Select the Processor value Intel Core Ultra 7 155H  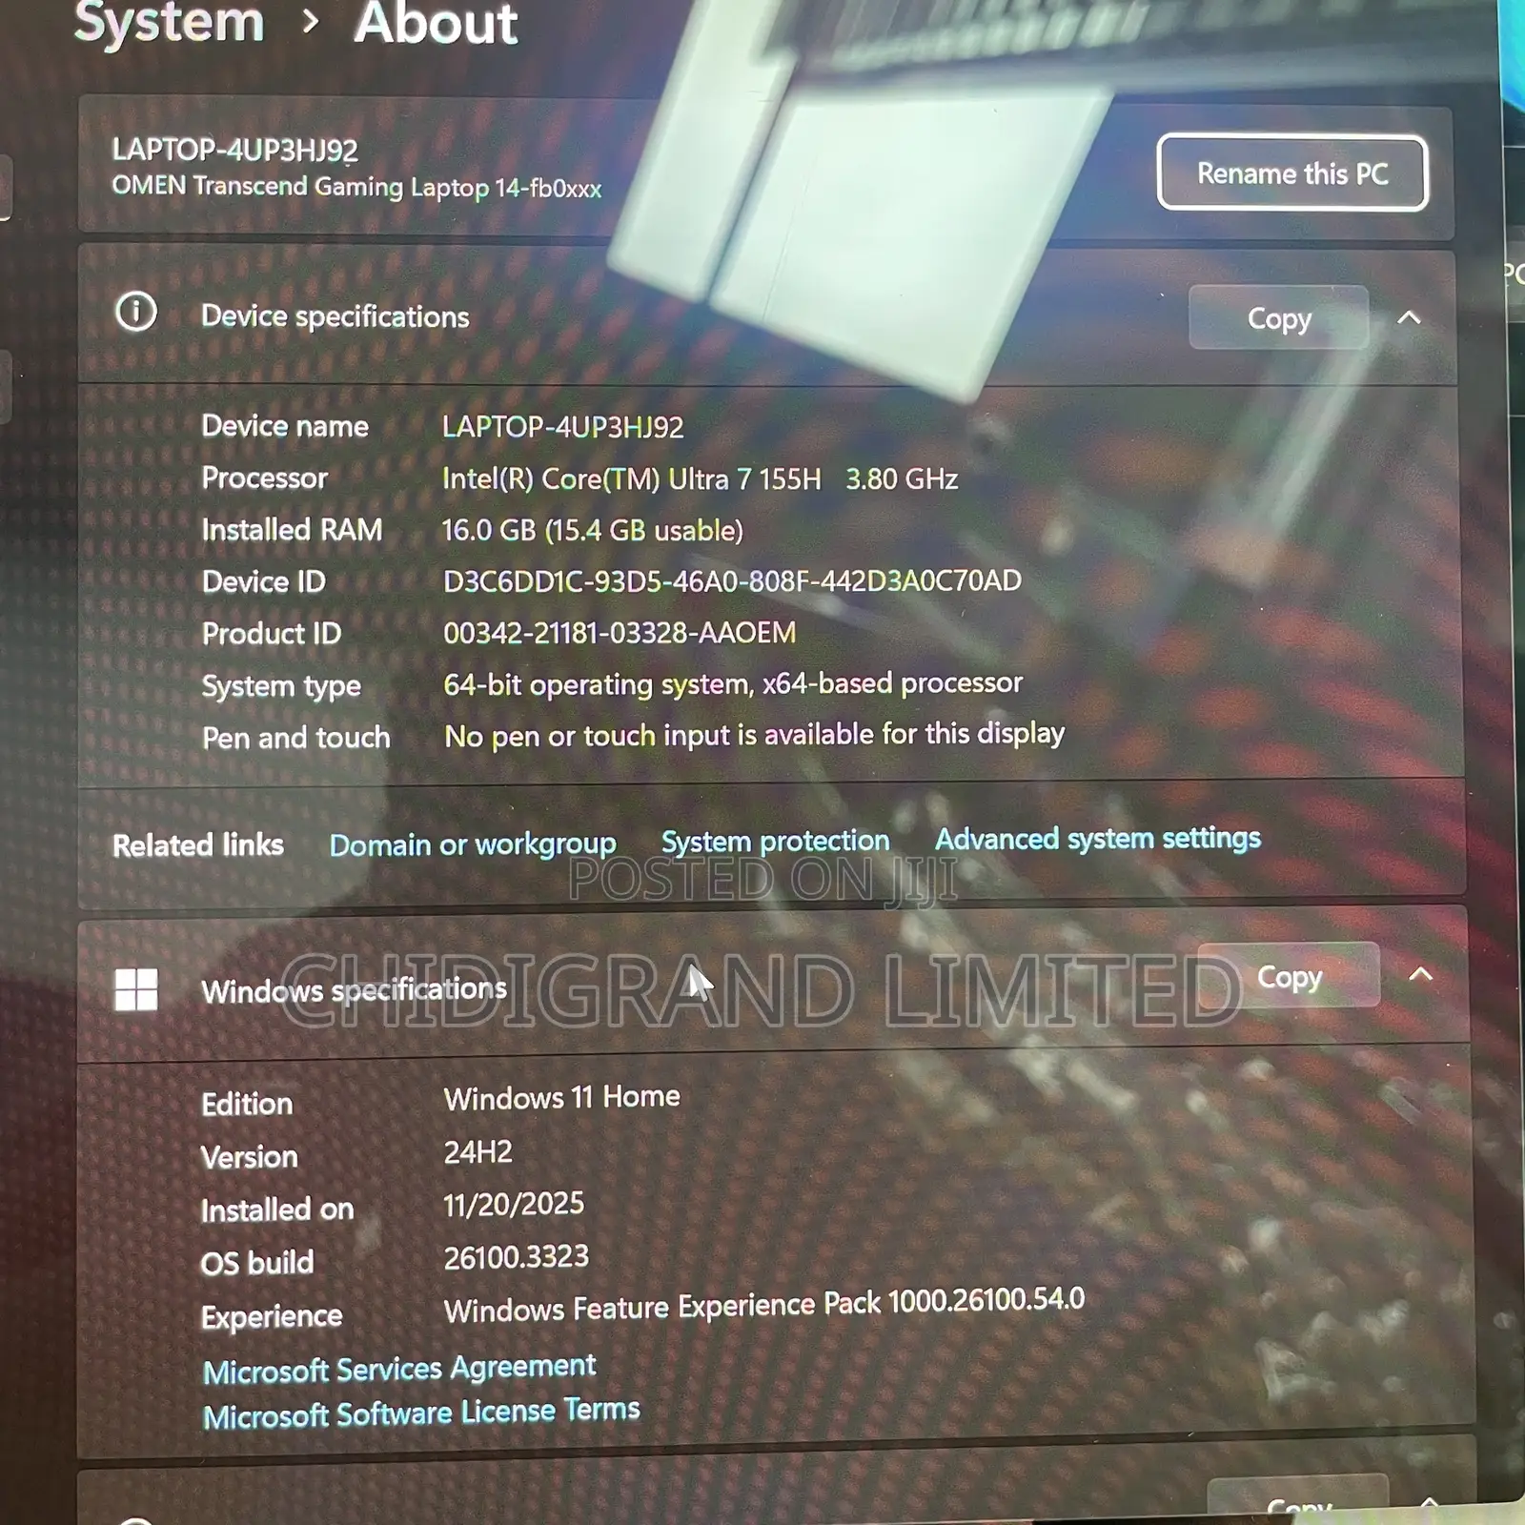700,478
